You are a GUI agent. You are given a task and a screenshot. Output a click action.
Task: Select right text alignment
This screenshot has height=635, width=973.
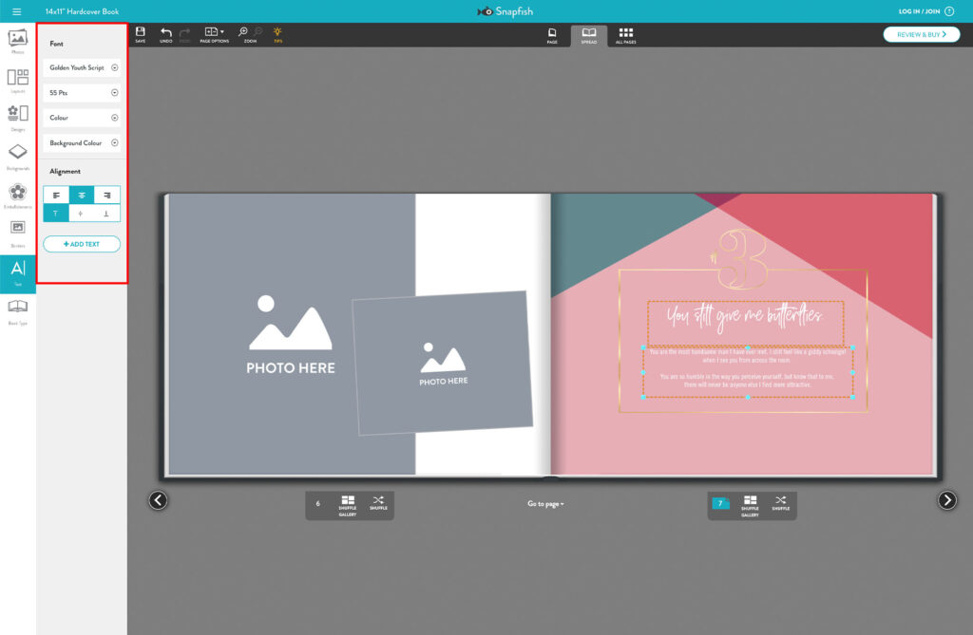pyautogui.click(x=107, y=196)
